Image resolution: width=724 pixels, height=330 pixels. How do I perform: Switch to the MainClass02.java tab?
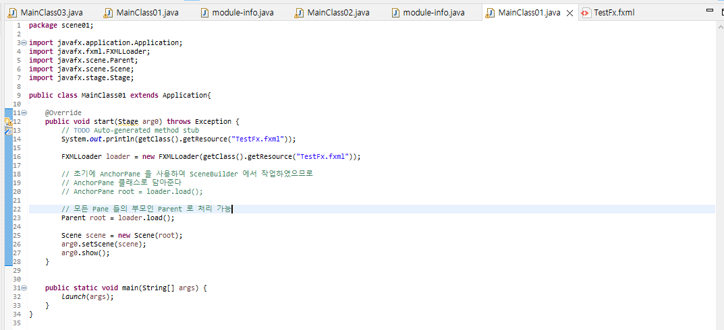(338, 13)
